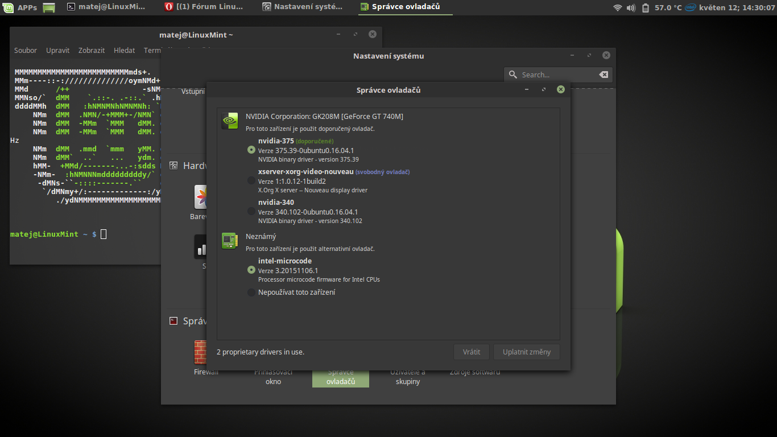
Task: Select the intel-microcode driver option
Action: [251, 270]
